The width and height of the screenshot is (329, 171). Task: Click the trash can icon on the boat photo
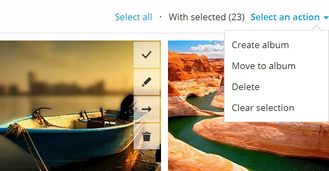[x=147, y=136]
